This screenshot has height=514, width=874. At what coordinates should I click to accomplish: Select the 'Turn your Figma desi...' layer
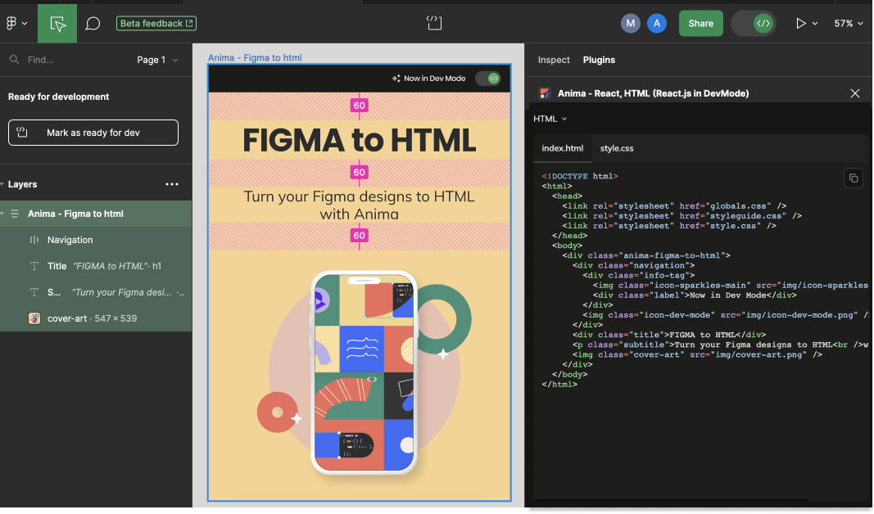pyautogui.click(x=96, y=292)
